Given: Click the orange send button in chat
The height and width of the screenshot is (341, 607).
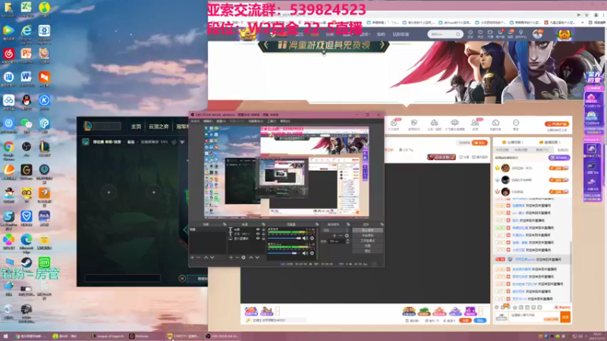Looking at the screenshot, I should (565, 317).
